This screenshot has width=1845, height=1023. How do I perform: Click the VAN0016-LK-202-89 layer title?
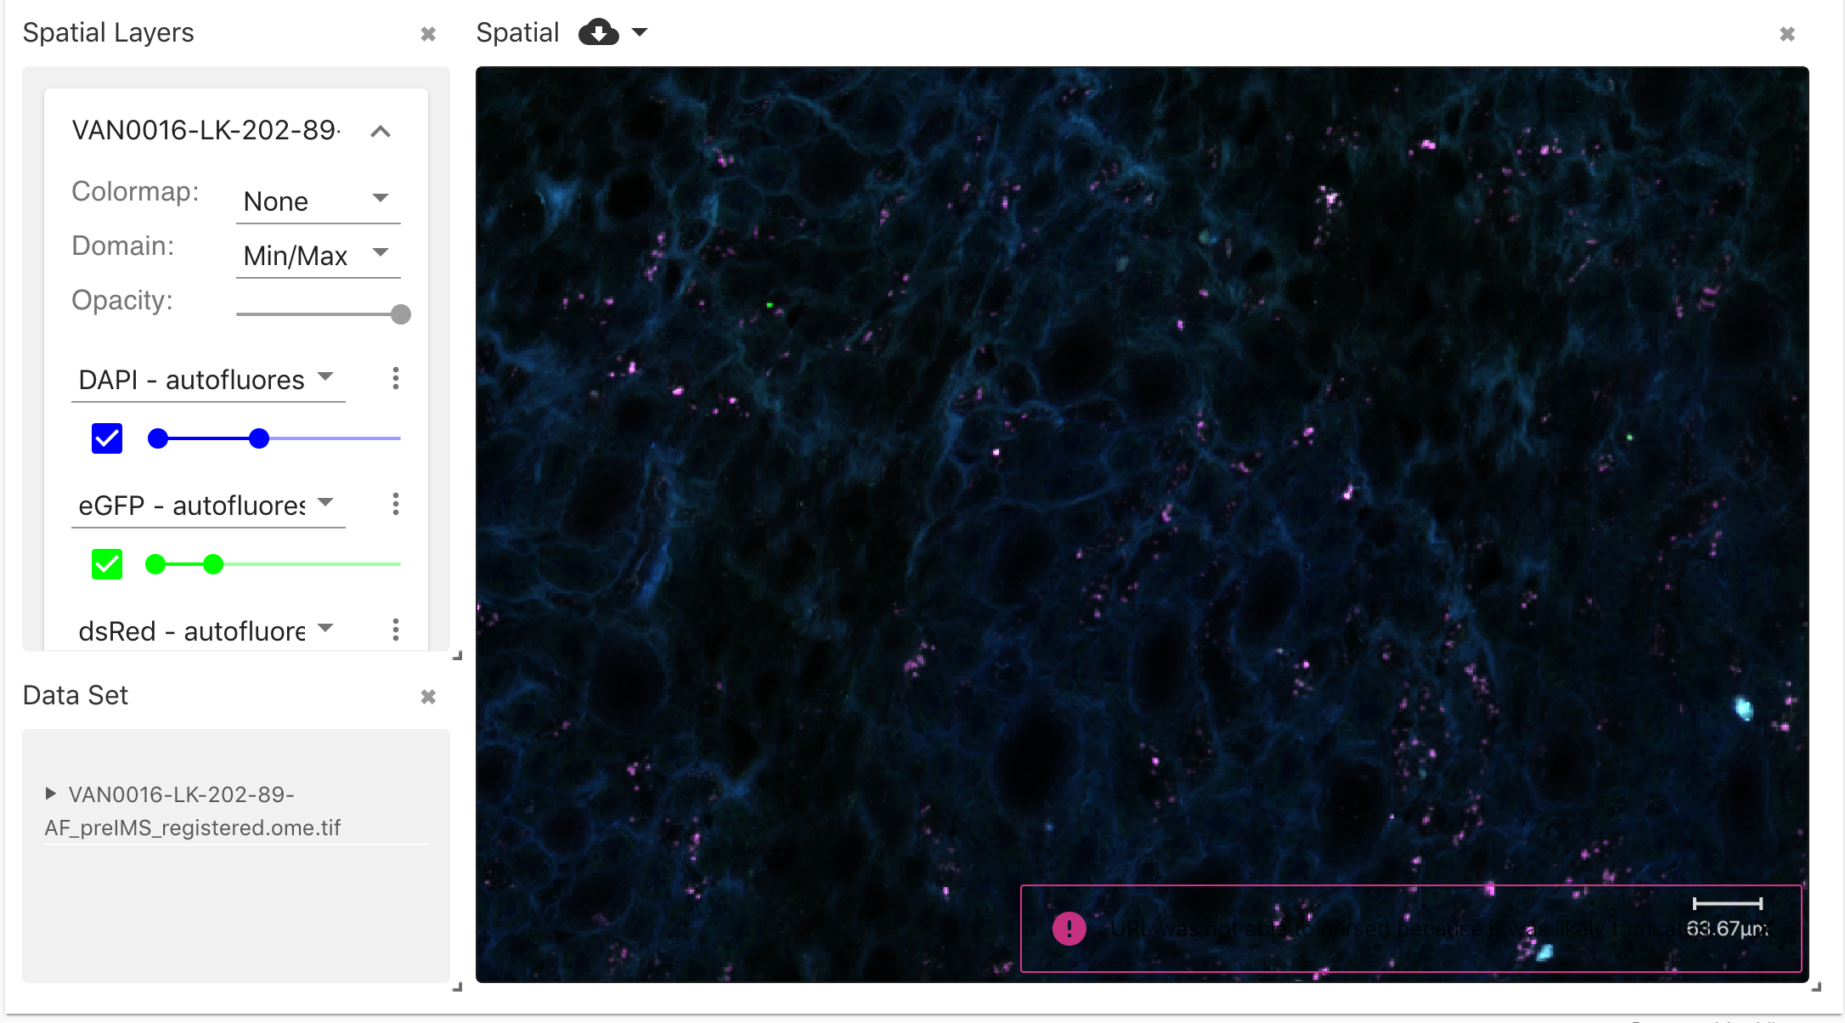click(x=206, y=130)
